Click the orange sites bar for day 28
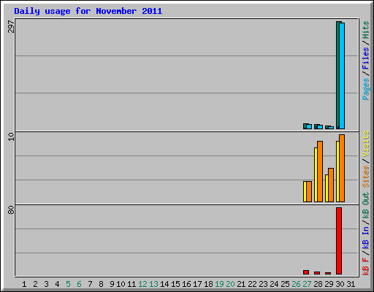The image size is (374, 292). 320,172
